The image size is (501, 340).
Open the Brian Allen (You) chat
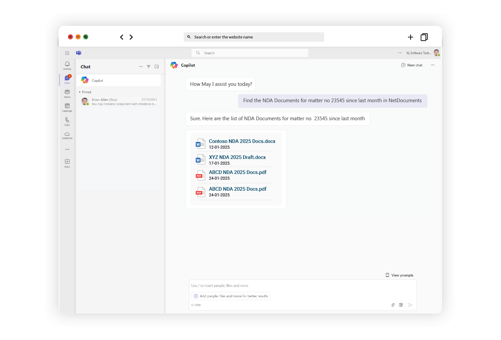point(119,102)
